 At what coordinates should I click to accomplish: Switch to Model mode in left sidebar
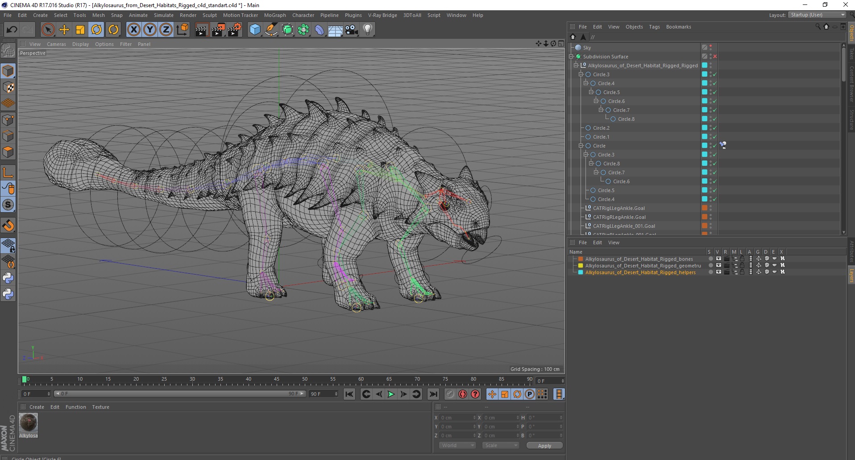8,71
